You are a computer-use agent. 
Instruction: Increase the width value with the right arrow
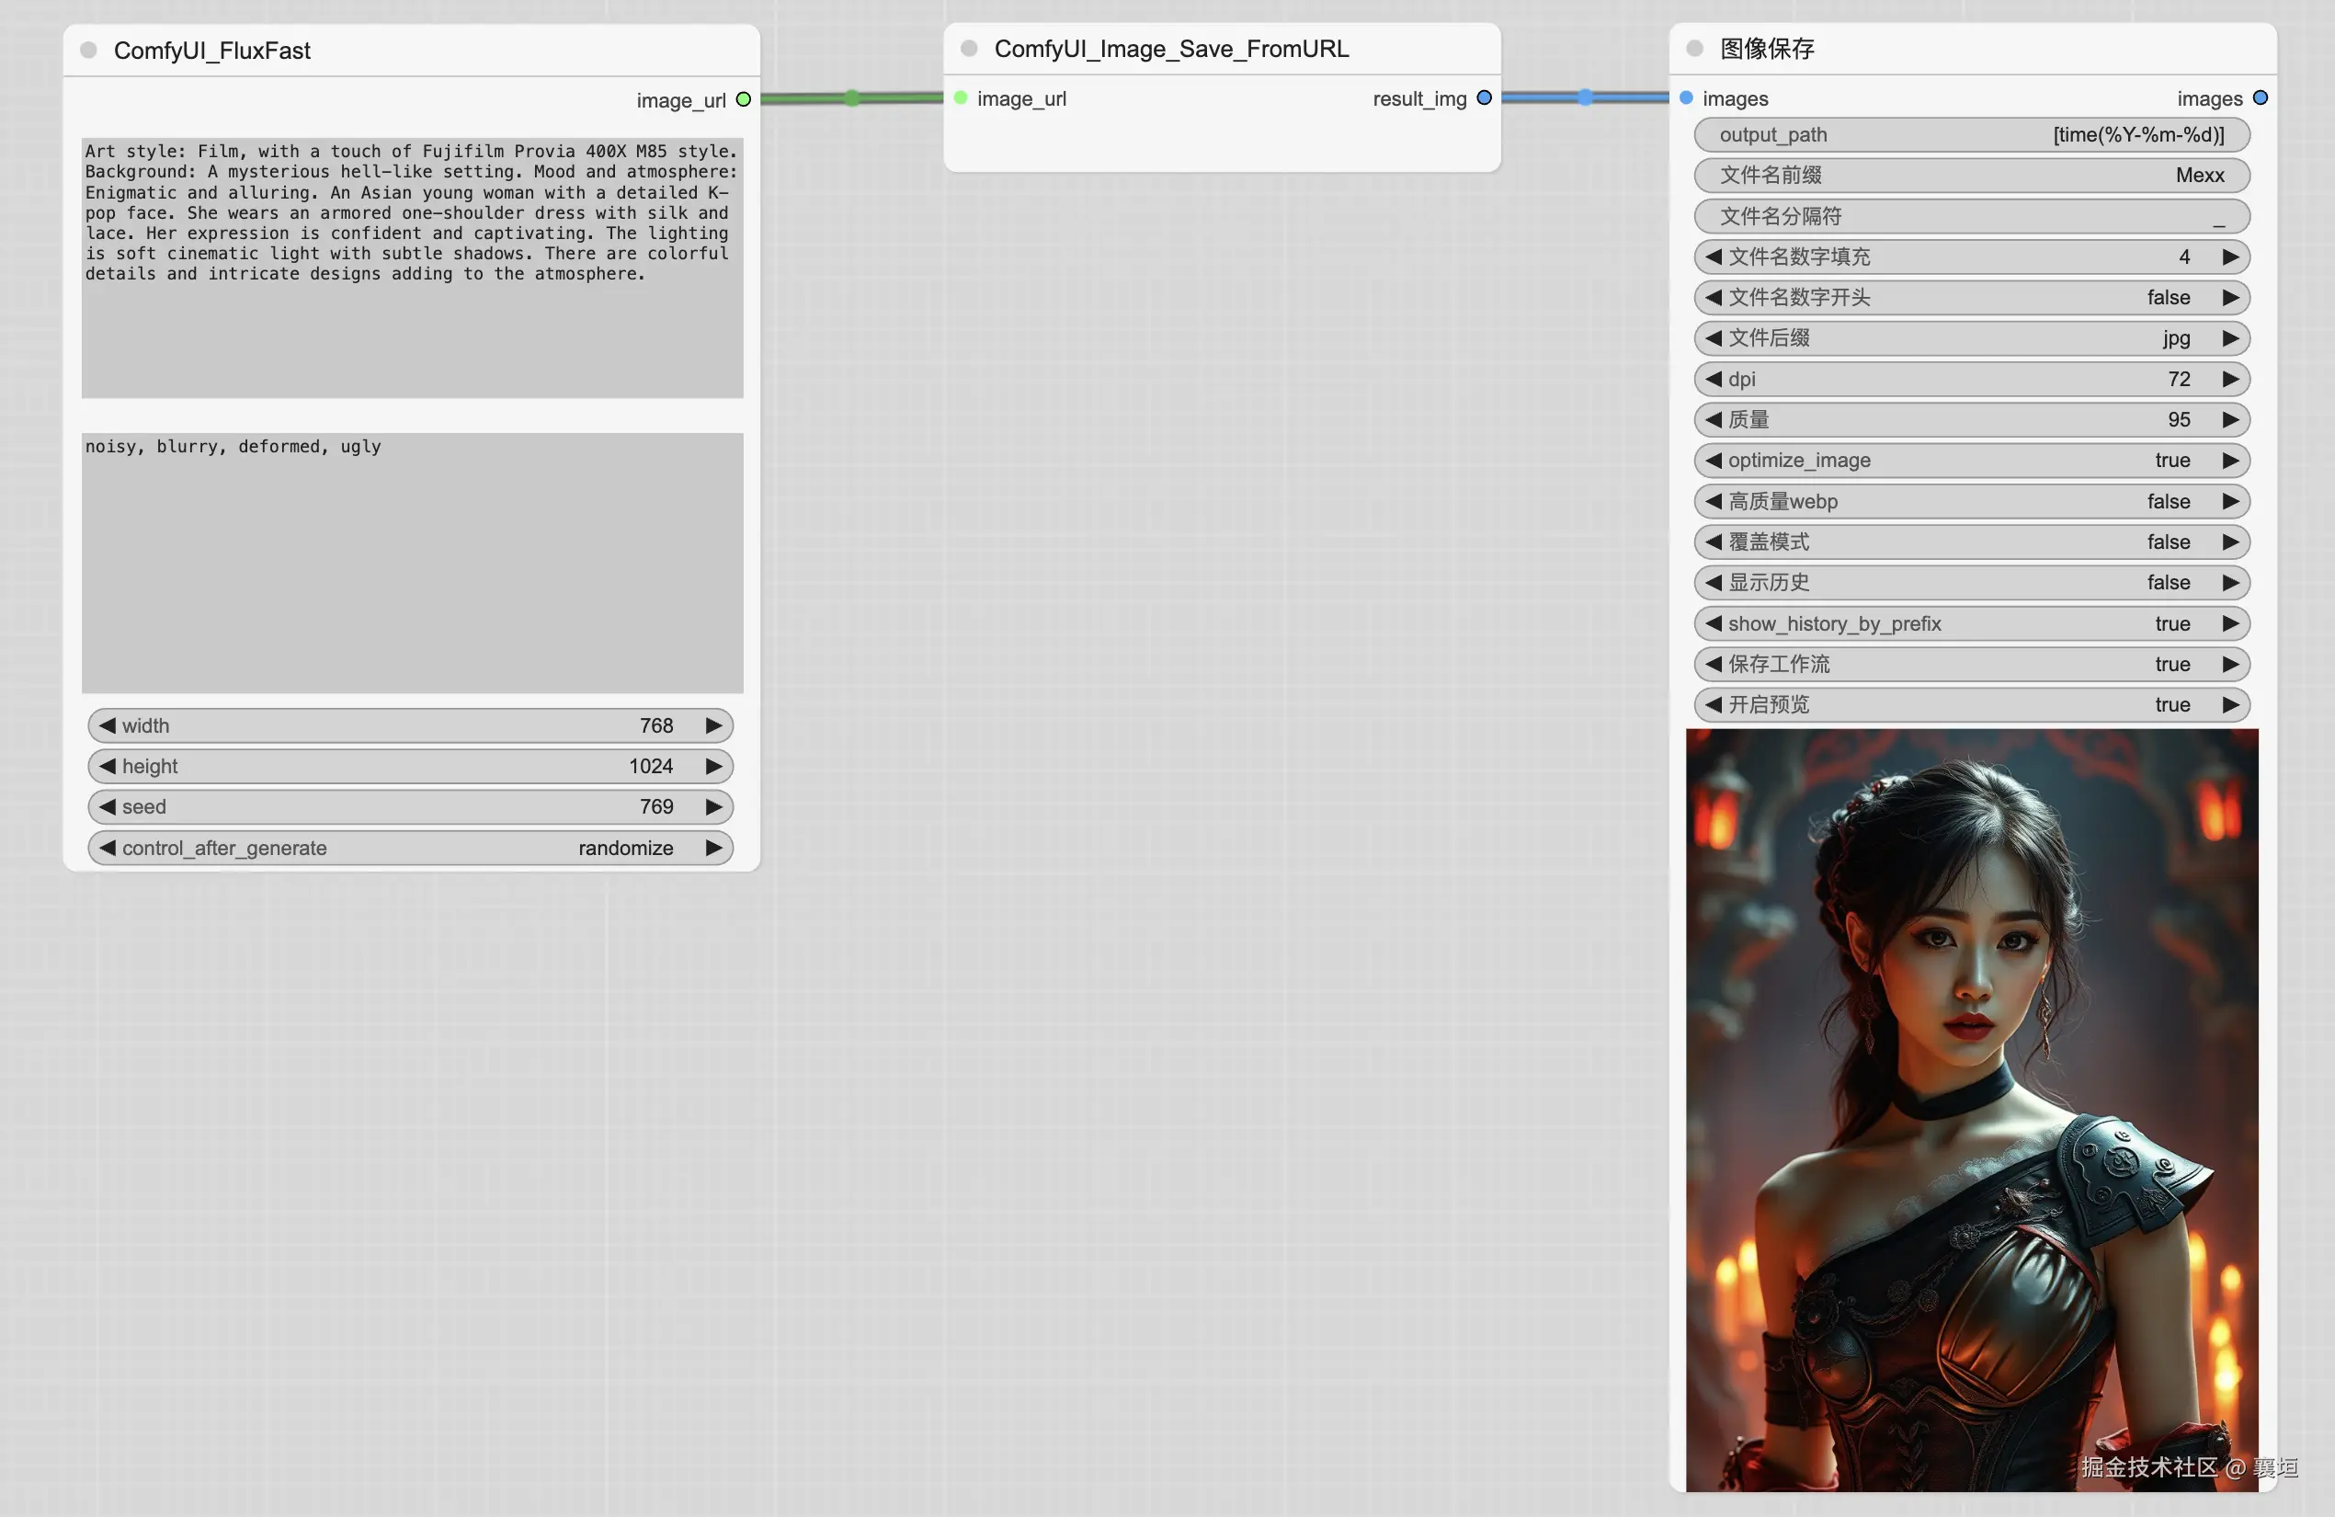[713, 725]
